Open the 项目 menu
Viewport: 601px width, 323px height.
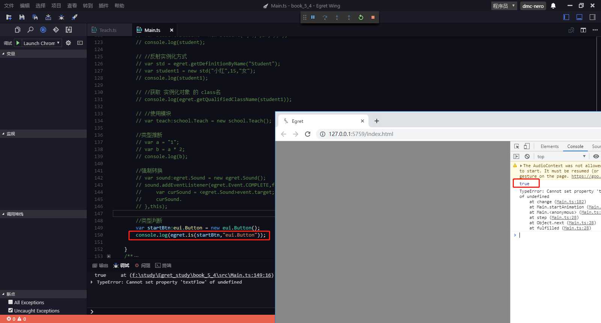[x=56, y=6]
